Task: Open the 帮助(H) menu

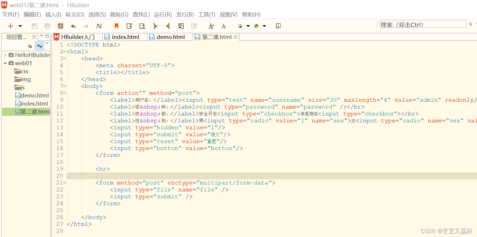Action: [251, 14]
